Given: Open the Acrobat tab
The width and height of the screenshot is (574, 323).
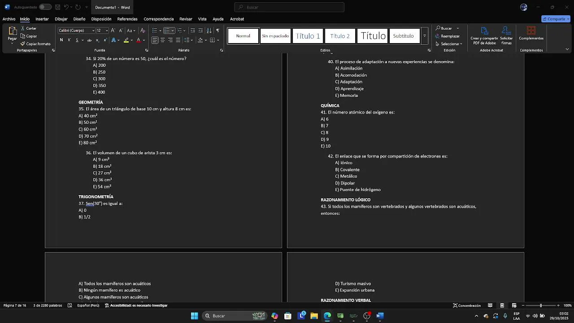Looking at the screenshot, I should coord(237,19).
